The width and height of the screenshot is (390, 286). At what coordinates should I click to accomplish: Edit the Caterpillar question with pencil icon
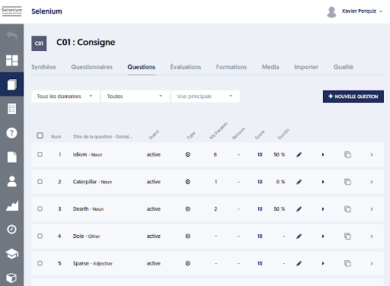(x=299, y=182)
